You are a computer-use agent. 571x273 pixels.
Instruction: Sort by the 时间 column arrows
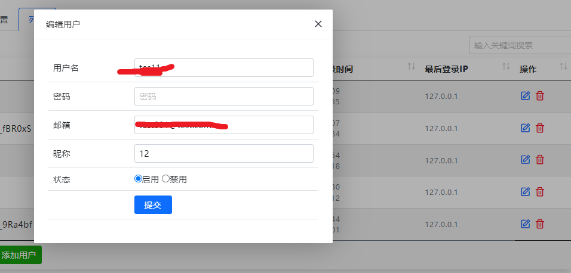tap(411, 66)
